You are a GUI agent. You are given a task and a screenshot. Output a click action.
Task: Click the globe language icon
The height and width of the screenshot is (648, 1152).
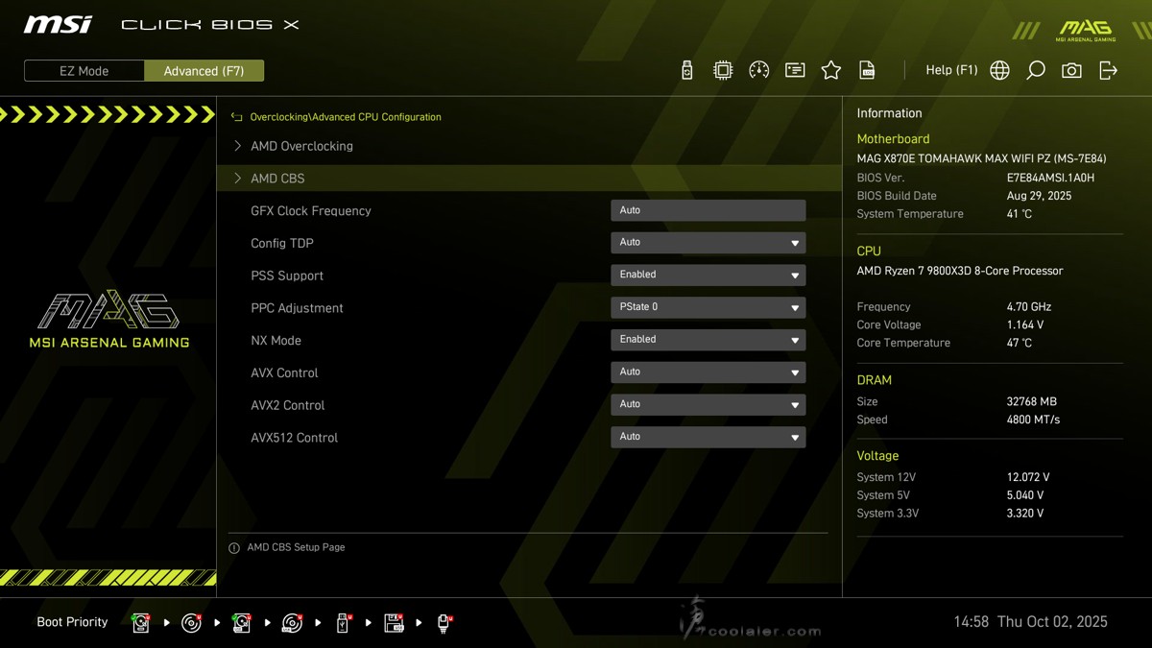tap(999, 70)
